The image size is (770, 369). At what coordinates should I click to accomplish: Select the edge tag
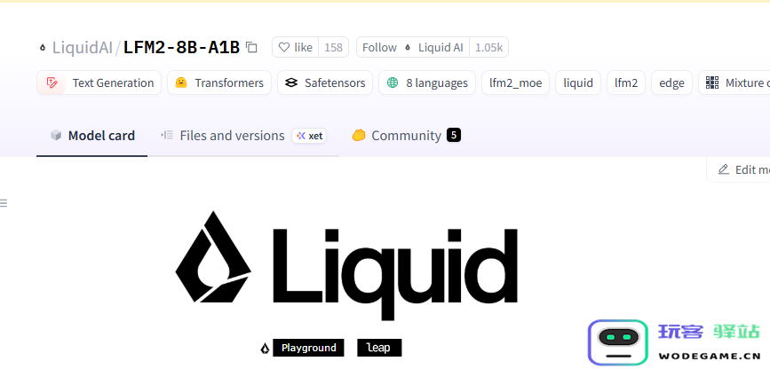[671, 82]
